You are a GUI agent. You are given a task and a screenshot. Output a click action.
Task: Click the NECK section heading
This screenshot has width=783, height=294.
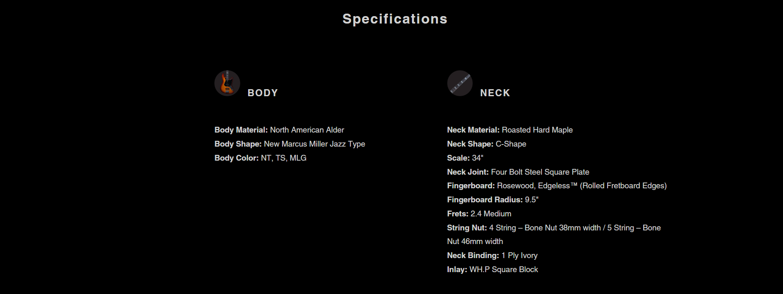[x=495, y=93]
